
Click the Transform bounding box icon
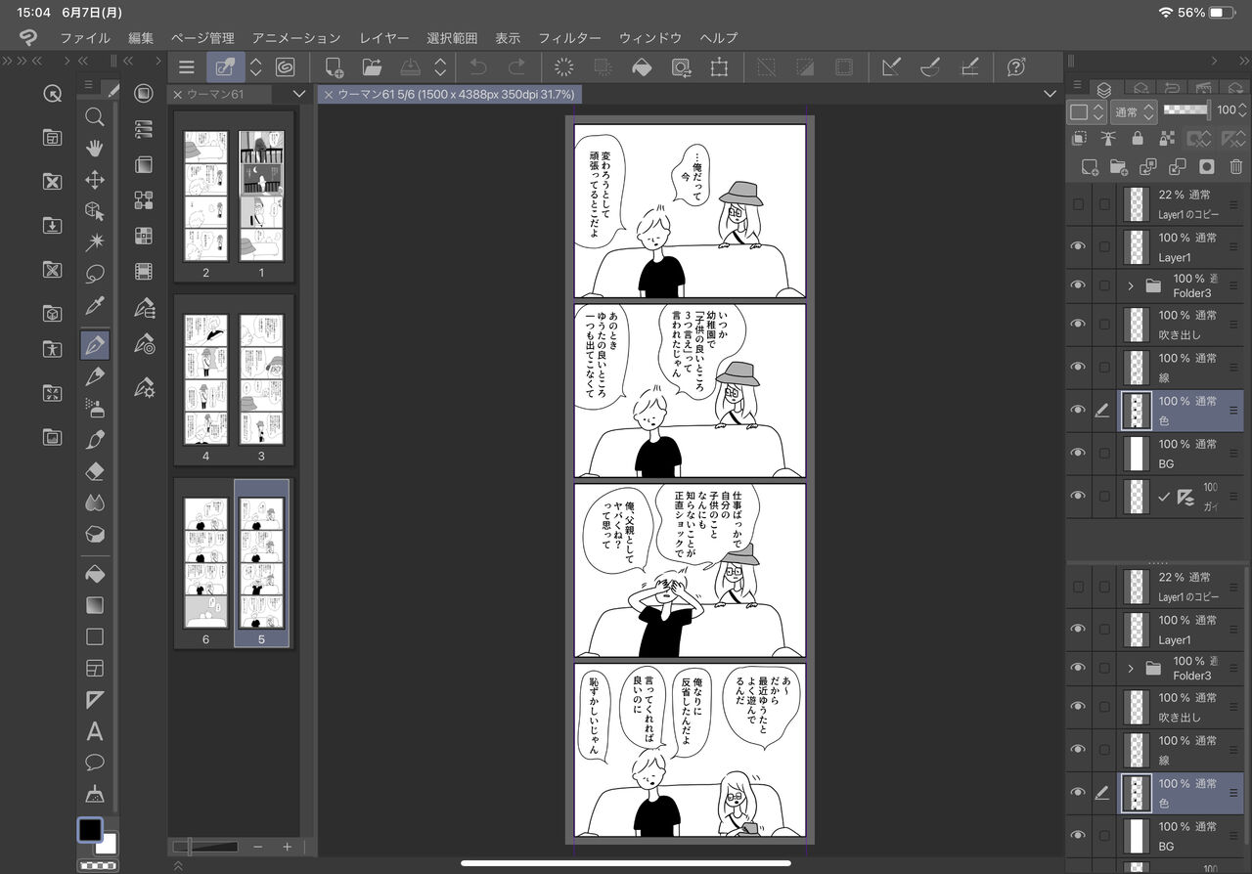(x=720, y=67)
